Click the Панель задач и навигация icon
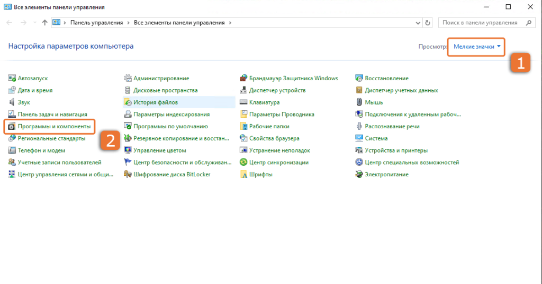This screenshot has width=542, height=284. coord(12,114)
